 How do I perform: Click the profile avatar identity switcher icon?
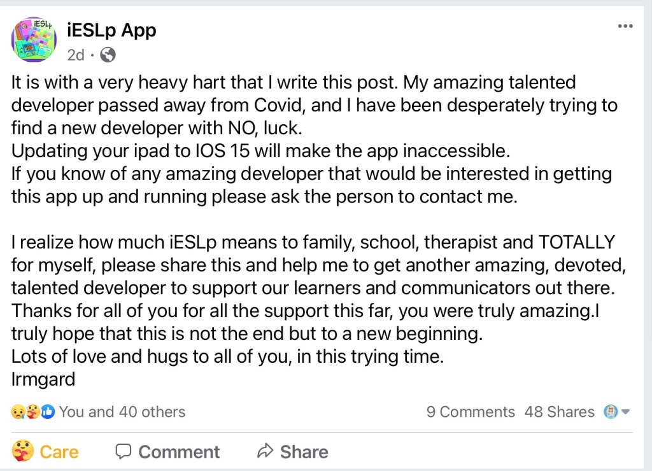point(611,412)
